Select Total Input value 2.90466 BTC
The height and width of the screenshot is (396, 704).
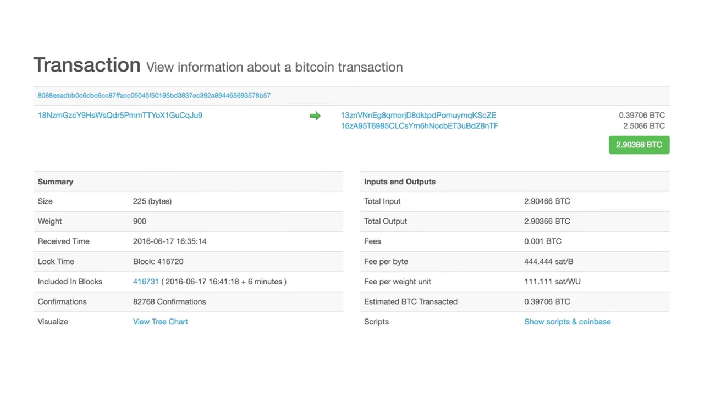[x=547, y=201]
